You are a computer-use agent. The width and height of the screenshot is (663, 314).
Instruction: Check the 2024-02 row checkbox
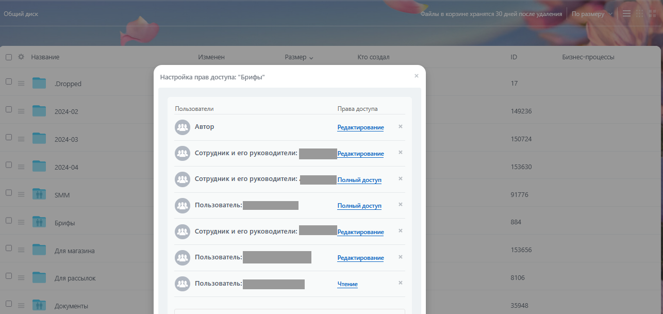(x=9, y=109)
